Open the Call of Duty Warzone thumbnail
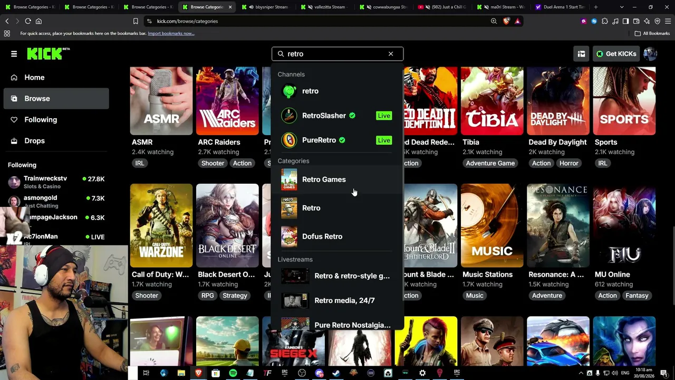 pos(161,225)
